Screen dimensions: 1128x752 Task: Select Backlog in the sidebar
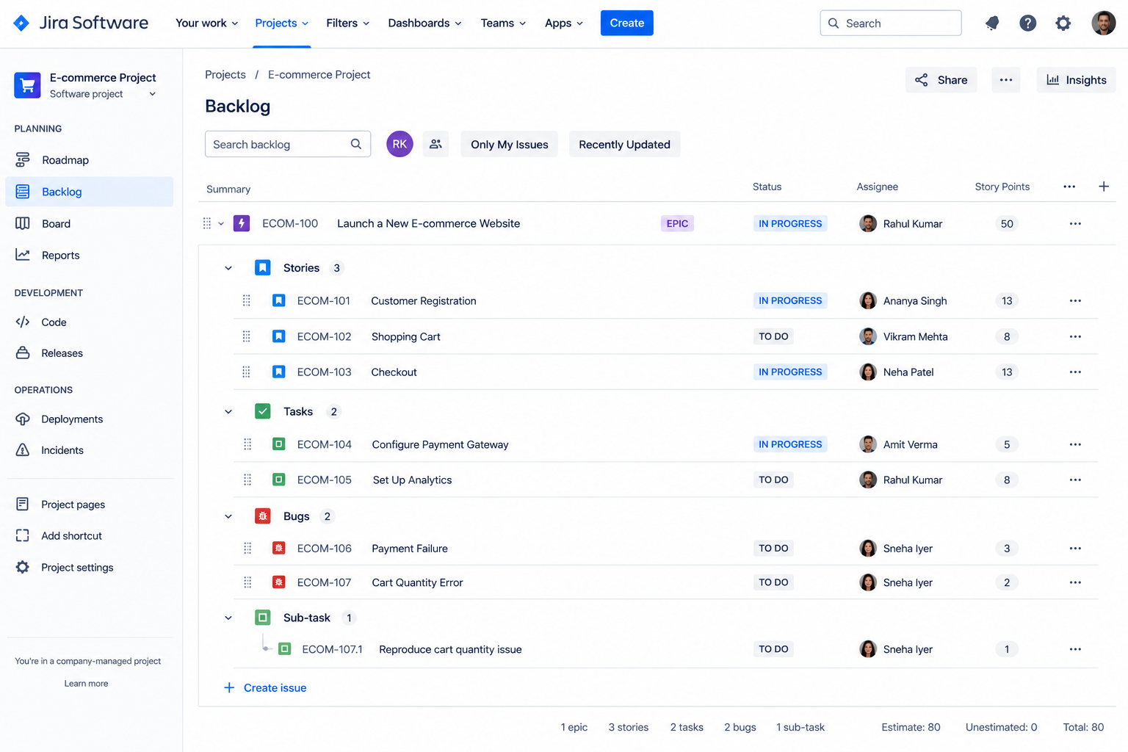click(x=90, y=191)
